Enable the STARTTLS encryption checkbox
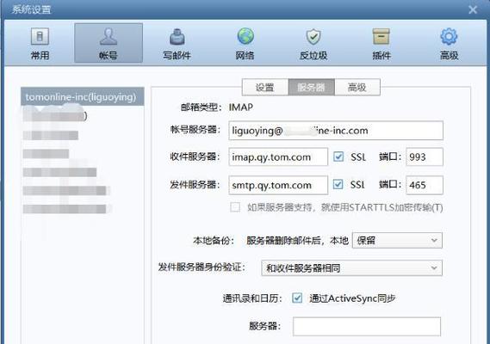 click(235, 207)
